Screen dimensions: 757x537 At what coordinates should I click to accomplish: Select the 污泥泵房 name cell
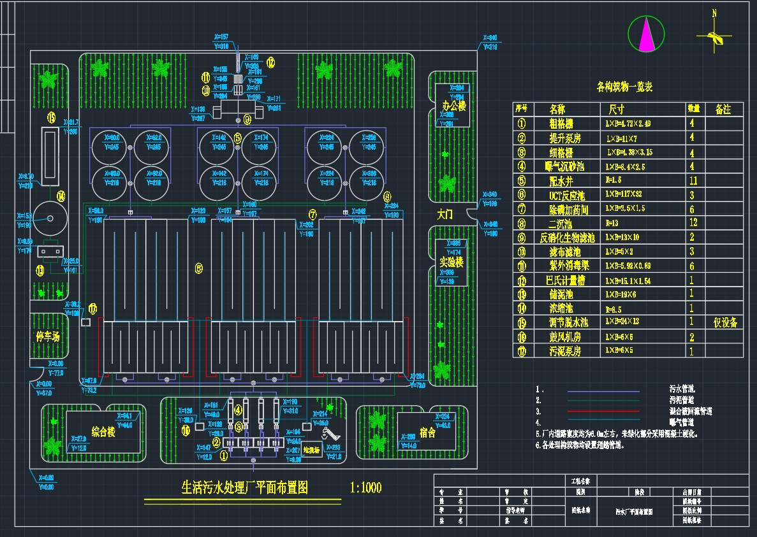pyautogui.click(x=565, y=351)
